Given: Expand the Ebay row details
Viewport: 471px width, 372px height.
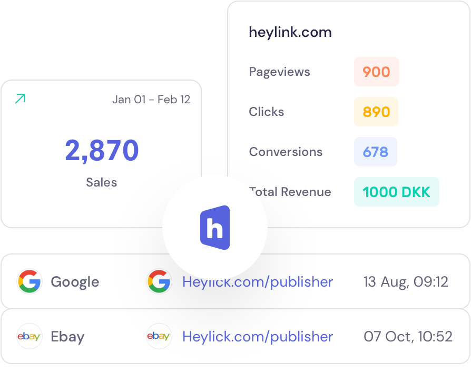Looking at the screenshot, I should [235, 336].
